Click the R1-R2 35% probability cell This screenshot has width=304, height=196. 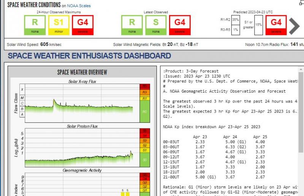[235, 20]
